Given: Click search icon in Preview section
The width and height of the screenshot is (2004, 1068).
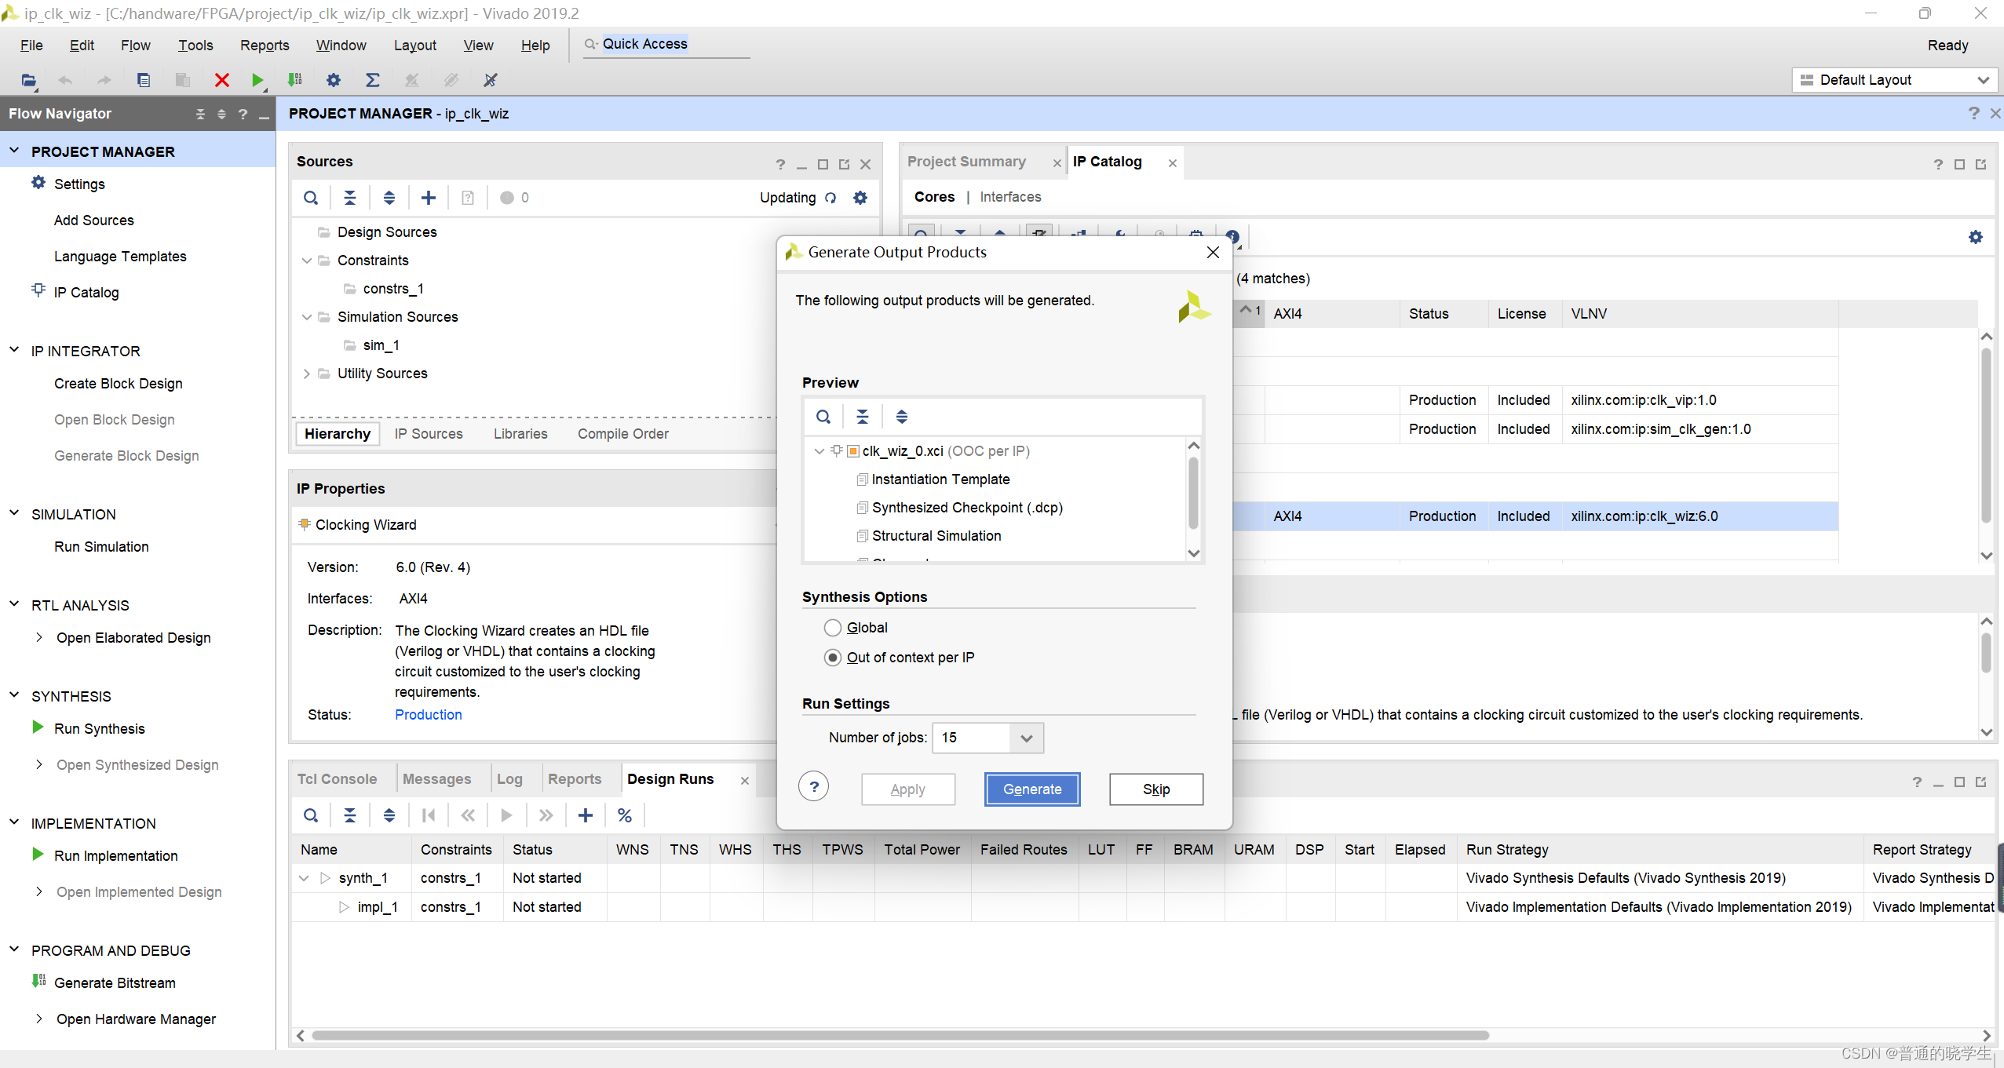Looking at the screenshot, I should pyautogui.click(x=823, y=417).
